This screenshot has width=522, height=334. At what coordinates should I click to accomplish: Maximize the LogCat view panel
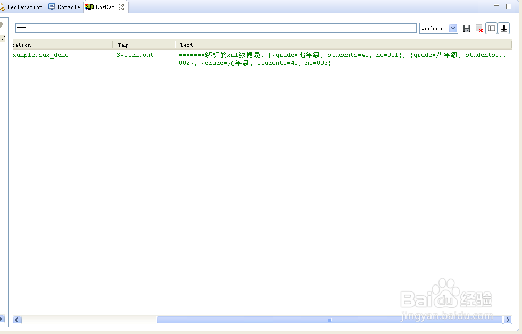[x=509, y=6]
